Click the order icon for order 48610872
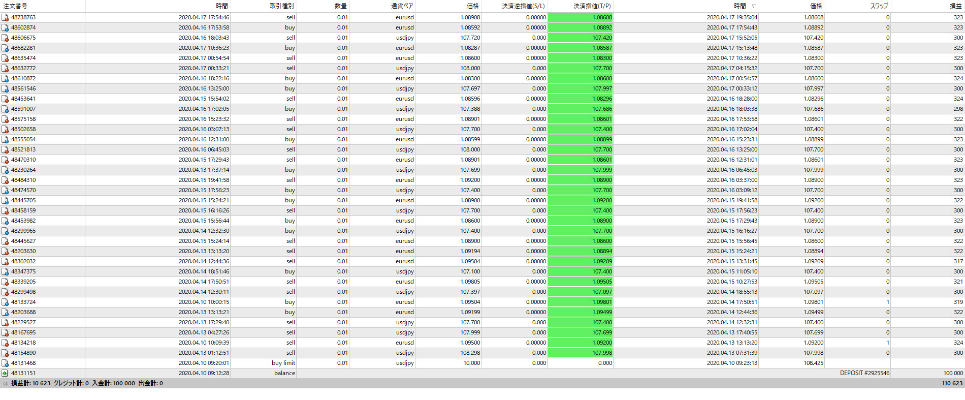 click(x=5, y=78)
